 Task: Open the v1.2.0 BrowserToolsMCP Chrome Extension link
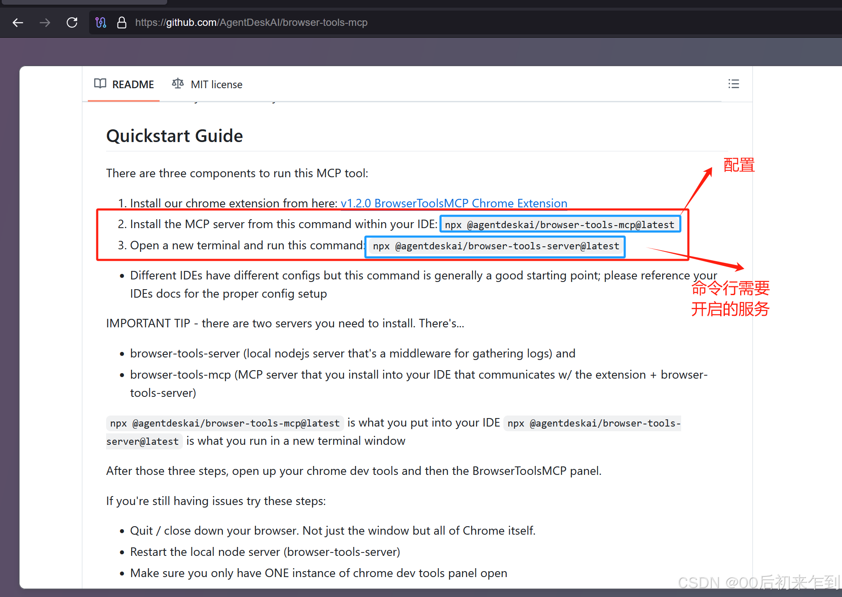[x=454, y=203]
